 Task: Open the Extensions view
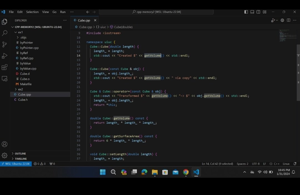(5, 67)
